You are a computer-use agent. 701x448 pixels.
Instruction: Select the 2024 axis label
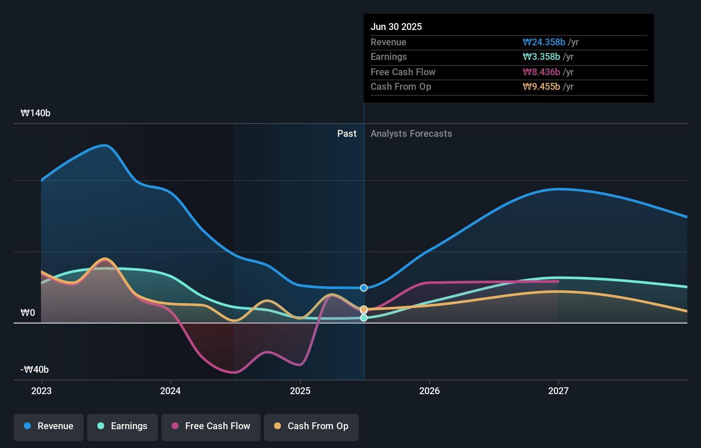point(170,391)
